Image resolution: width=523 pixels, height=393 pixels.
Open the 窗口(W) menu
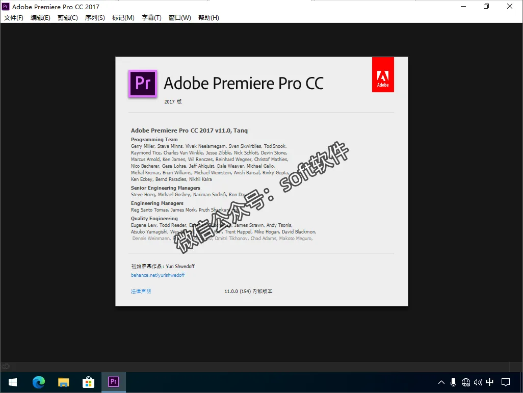point(180,18)
